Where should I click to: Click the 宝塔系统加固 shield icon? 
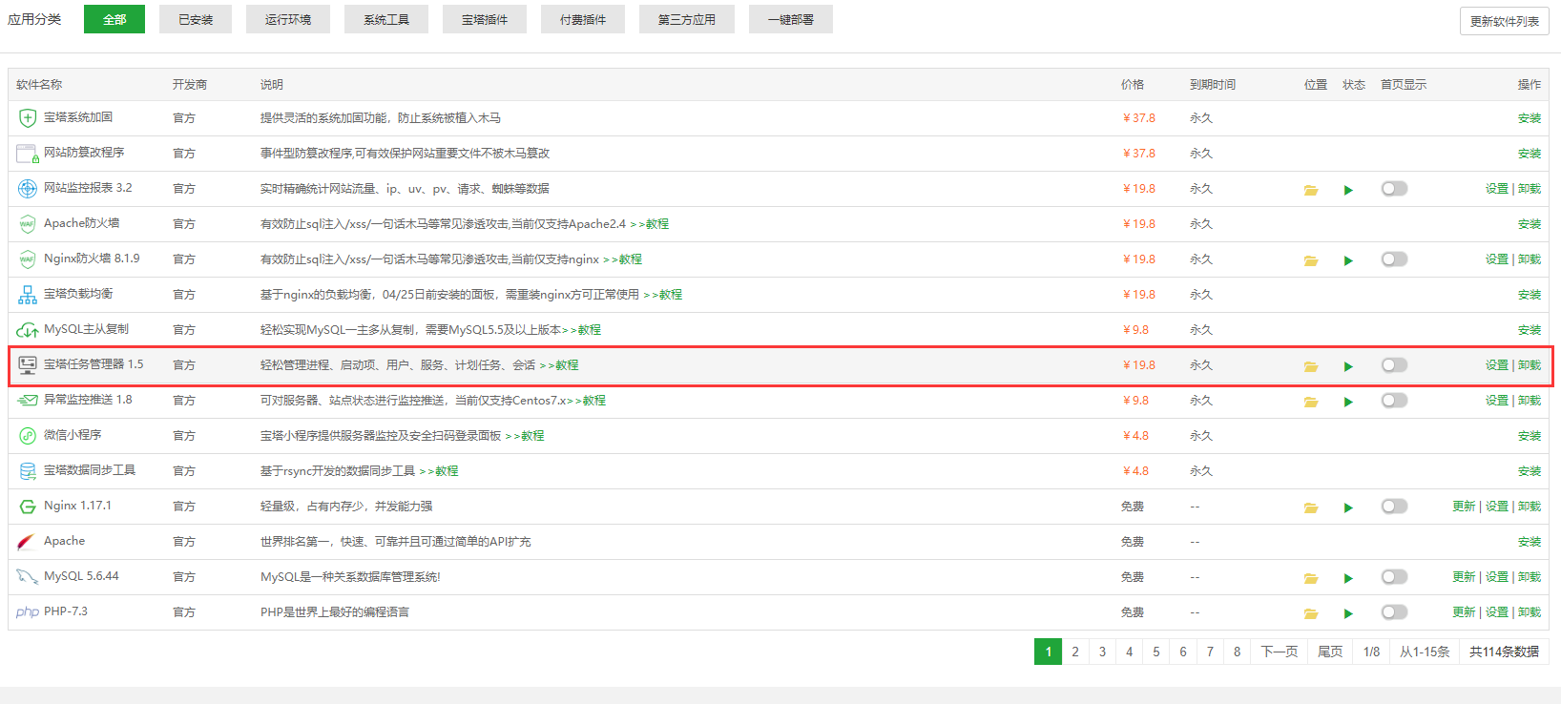[x=28, y=118]
